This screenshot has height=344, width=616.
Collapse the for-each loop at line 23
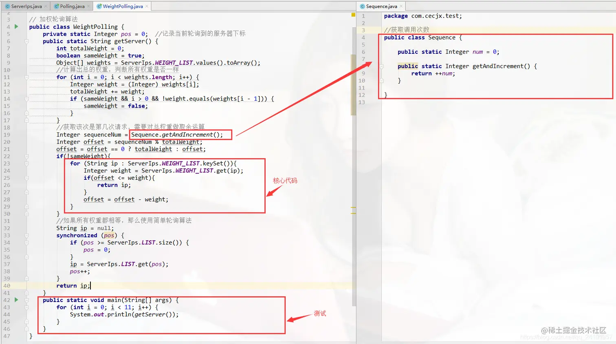(x=26, y=163)
